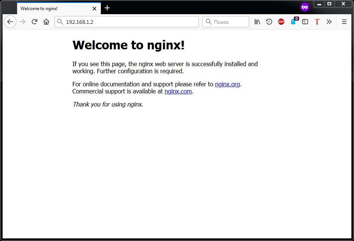Minimize the browser window
This screenshot has width=354, height=241.
pyautogui.click(x=319, y=4)
